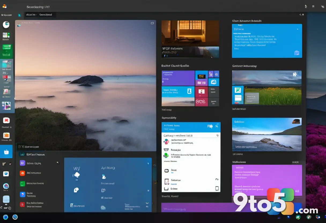Viewport: 326px width, 223px height.
Task: Launch the blue ring browser icon on the taskbar
Action: (x=15, y=217)
